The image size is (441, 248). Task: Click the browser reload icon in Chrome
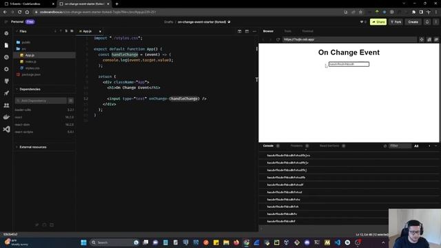(20, 12)
